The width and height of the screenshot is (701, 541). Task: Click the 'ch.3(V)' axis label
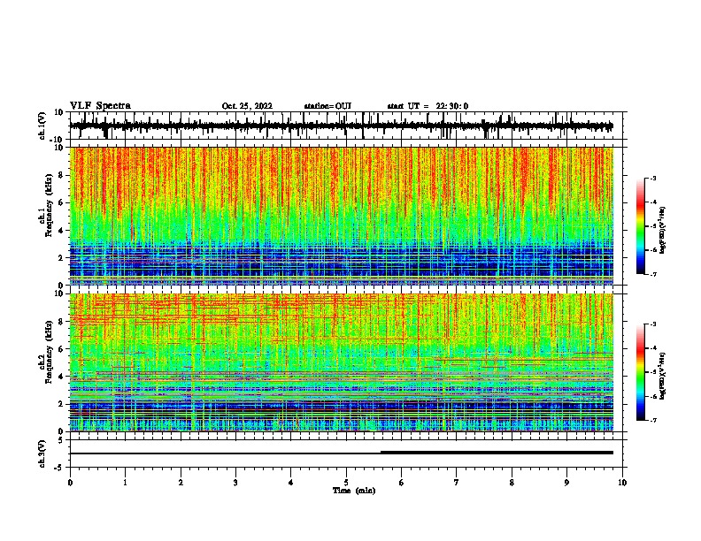click(x=42, y=453)
